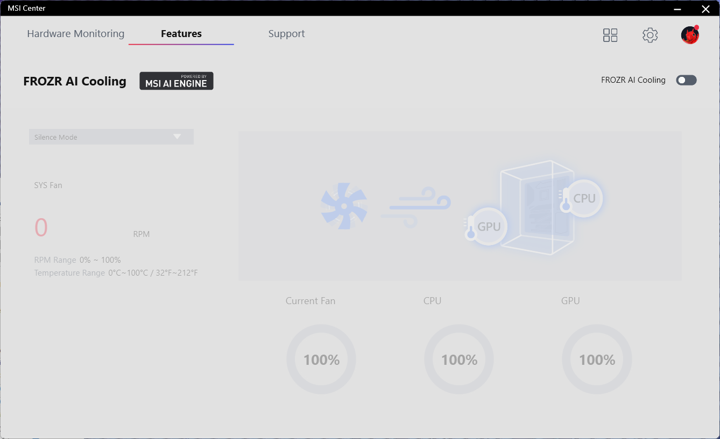Open the settings gear icon
This screenshot has width=720, height=439.
650,35
